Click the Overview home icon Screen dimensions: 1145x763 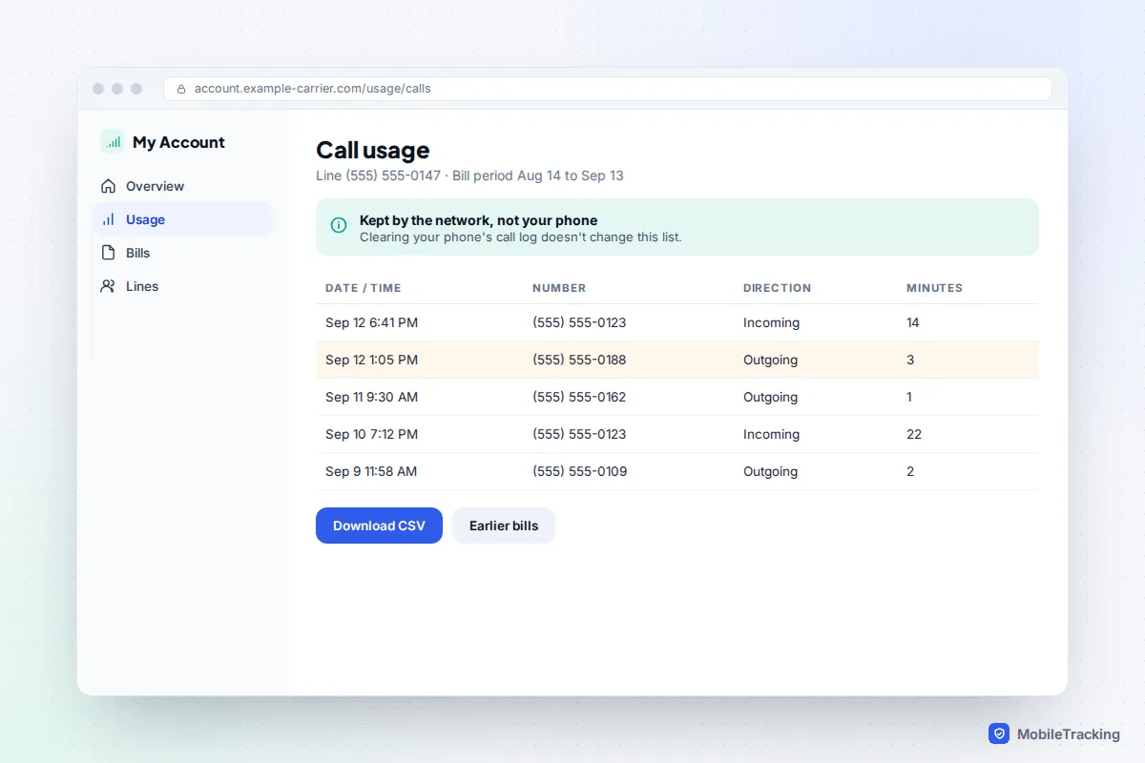pos(108,186)
